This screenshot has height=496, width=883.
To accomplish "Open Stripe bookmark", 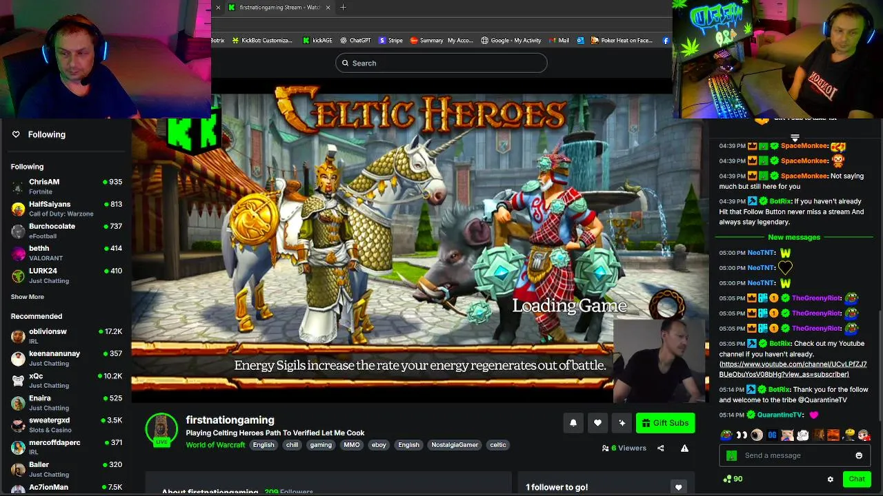I will (x=390, y=41).
